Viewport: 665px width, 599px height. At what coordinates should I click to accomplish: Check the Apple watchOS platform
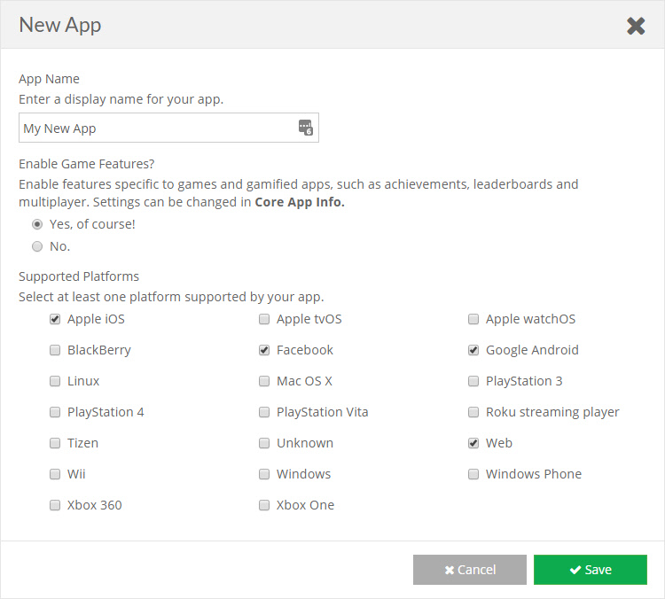pos(473,319)
